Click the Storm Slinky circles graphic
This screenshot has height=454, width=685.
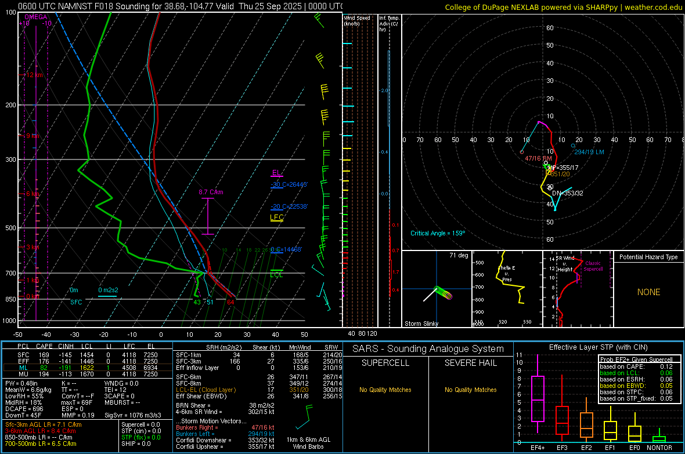tap(442, 292)
